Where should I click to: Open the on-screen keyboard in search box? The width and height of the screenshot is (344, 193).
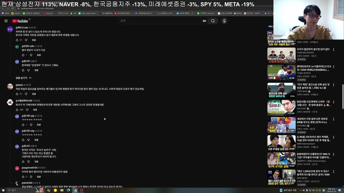click(x=204, y=21)
